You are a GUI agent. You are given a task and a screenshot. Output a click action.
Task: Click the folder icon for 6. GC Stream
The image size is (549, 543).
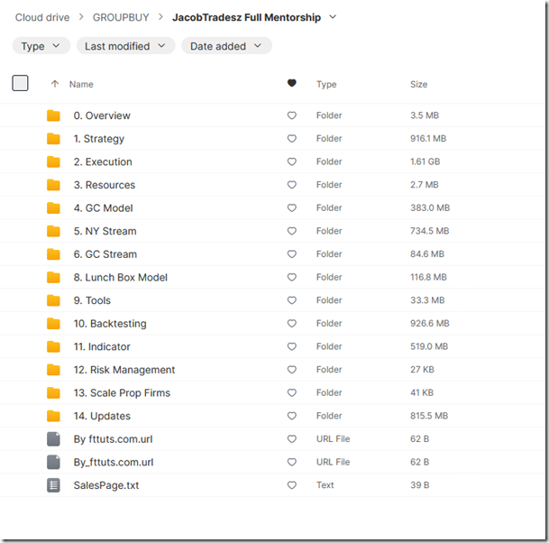click(53, 254)
